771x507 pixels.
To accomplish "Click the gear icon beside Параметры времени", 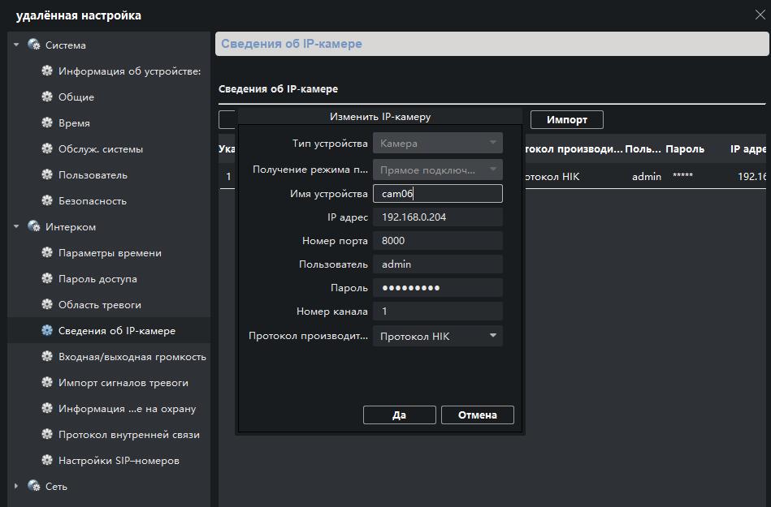I will (x=47, y=253).
